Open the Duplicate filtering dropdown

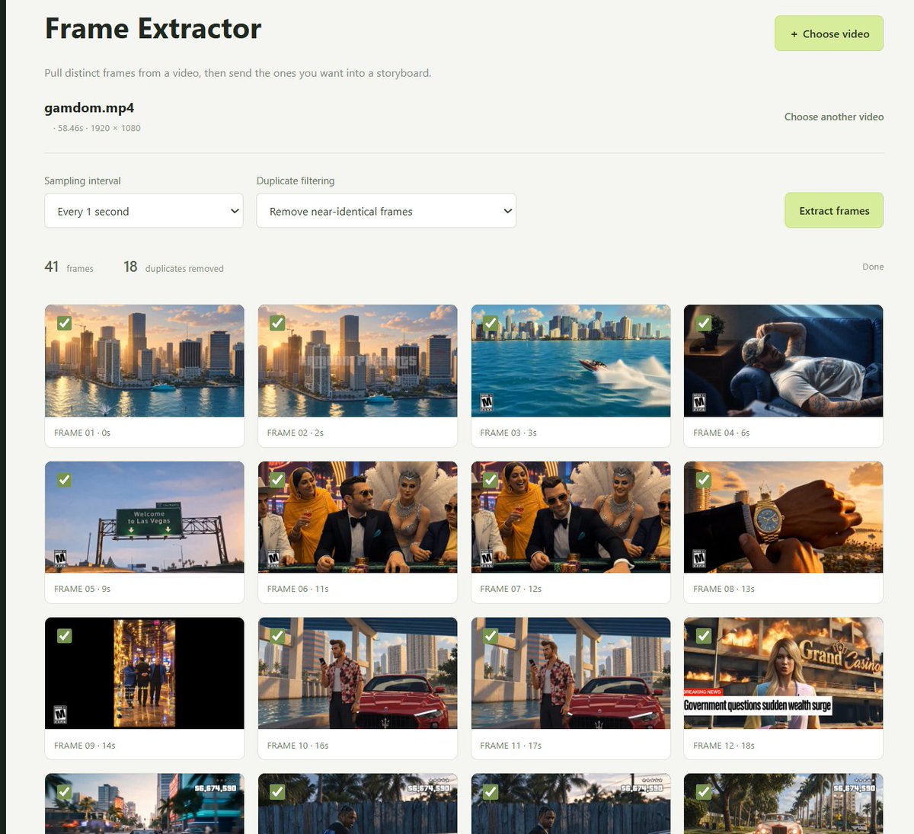point(386,211)
